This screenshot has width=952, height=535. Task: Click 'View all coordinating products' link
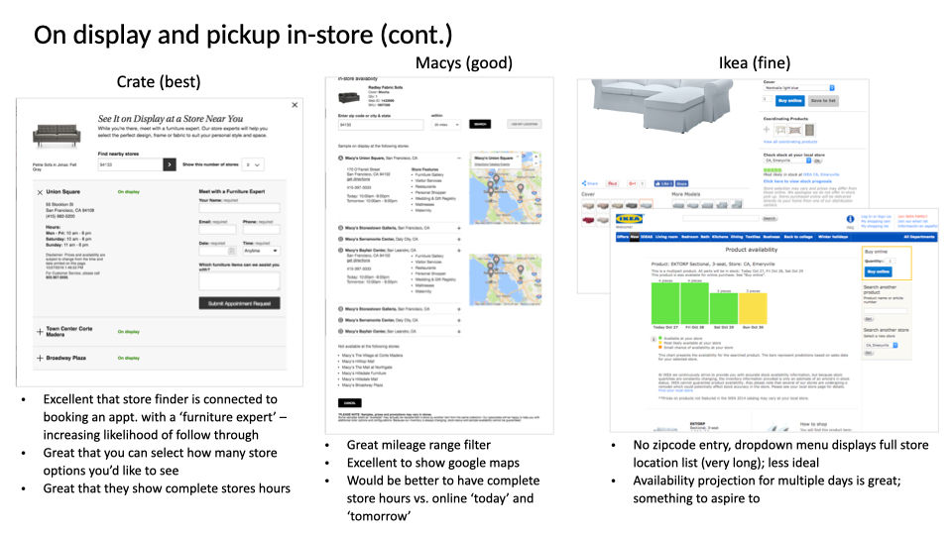(x=789, y=142)
